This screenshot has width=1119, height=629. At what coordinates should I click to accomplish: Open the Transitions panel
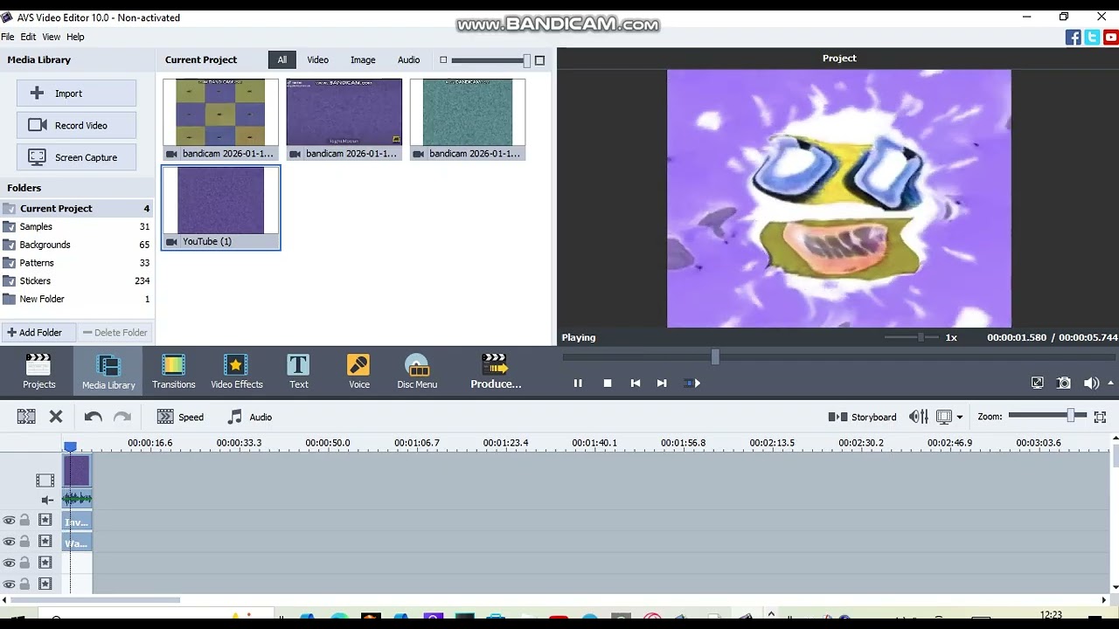coord(173,371)
